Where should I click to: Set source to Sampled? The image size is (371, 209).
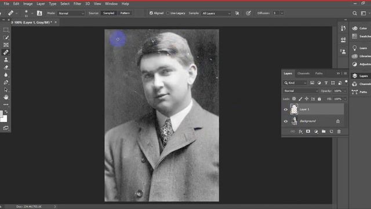[108, 13]
